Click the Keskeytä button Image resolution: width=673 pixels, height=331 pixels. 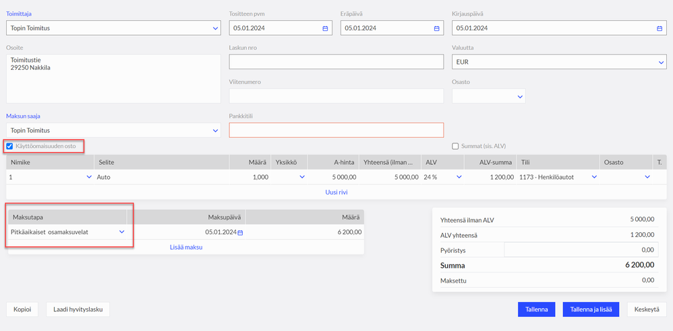[x=647, y=309]
